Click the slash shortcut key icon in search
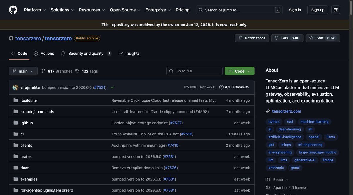 (x=278, y=10)
